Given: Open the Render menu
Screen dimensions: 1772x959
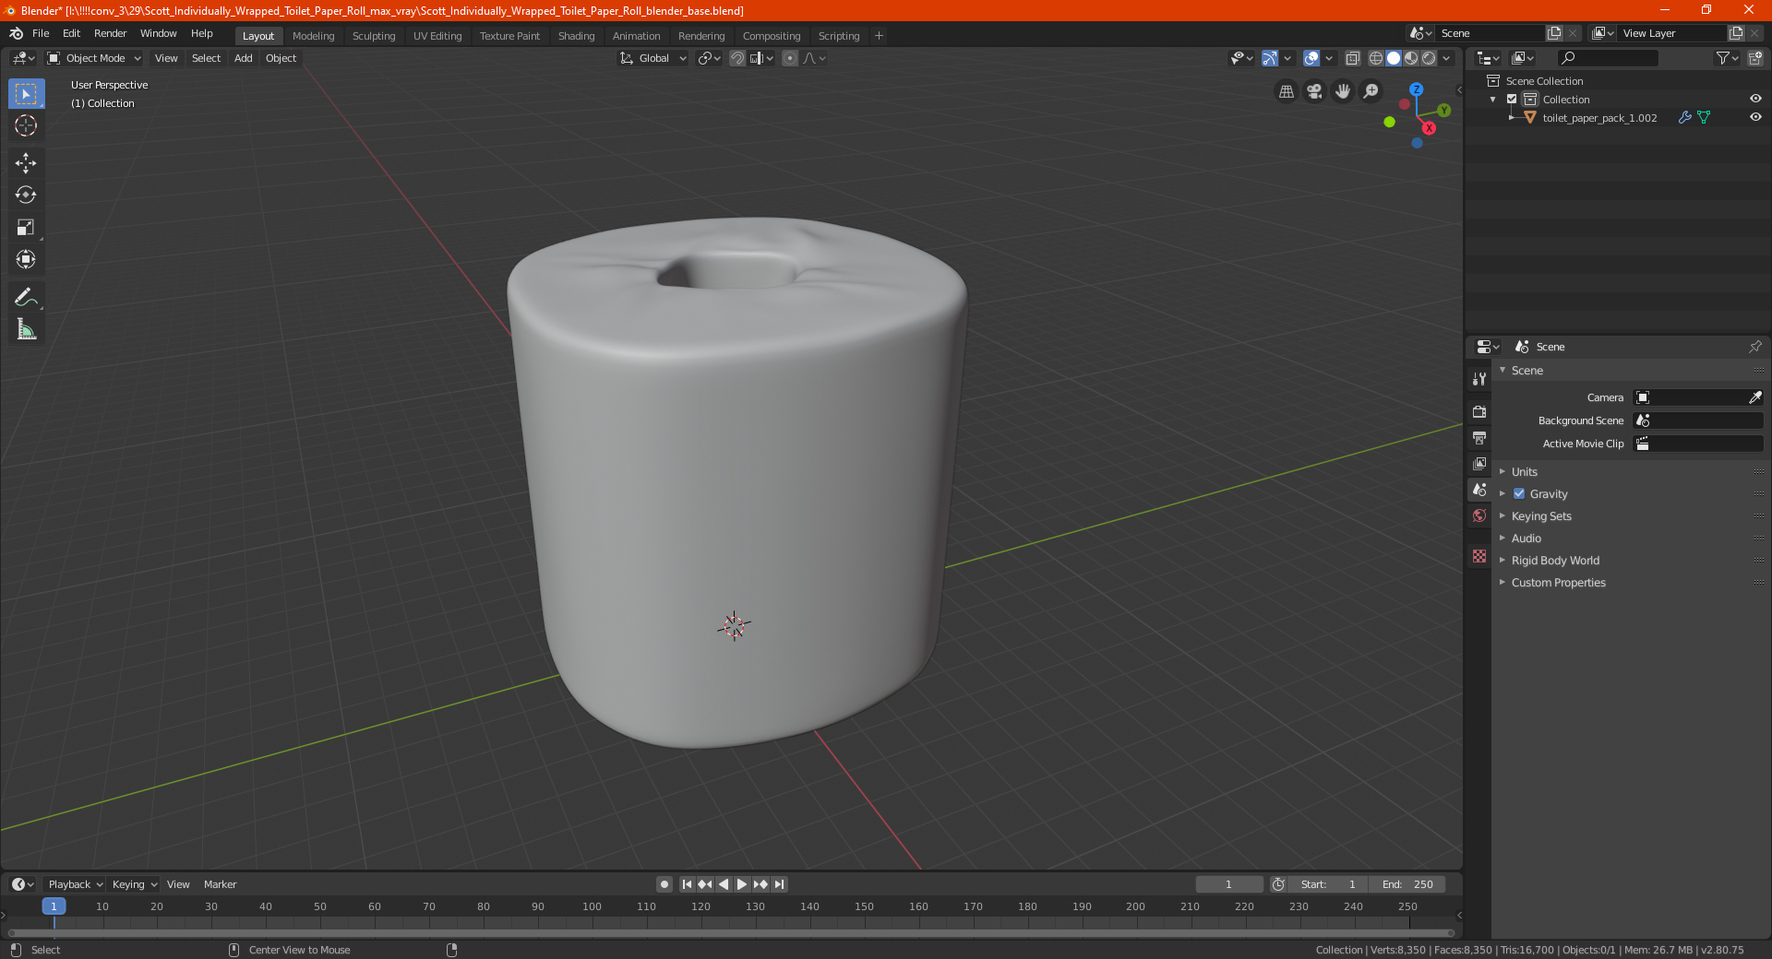Looking at the screenshot, I should click(111, 33).
